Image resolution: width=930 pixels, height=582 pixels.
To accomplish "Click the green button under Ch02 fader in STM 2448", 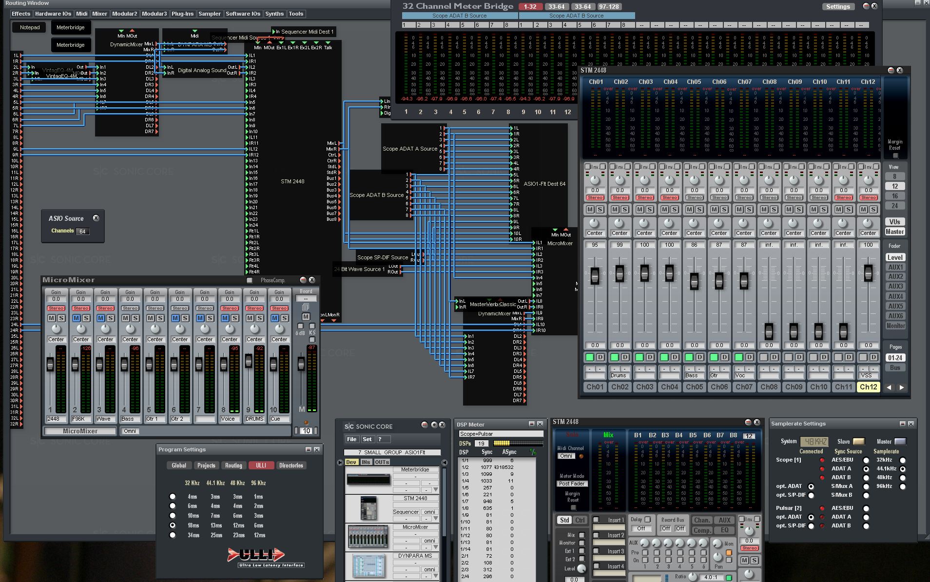I will [x=614, y=357].
